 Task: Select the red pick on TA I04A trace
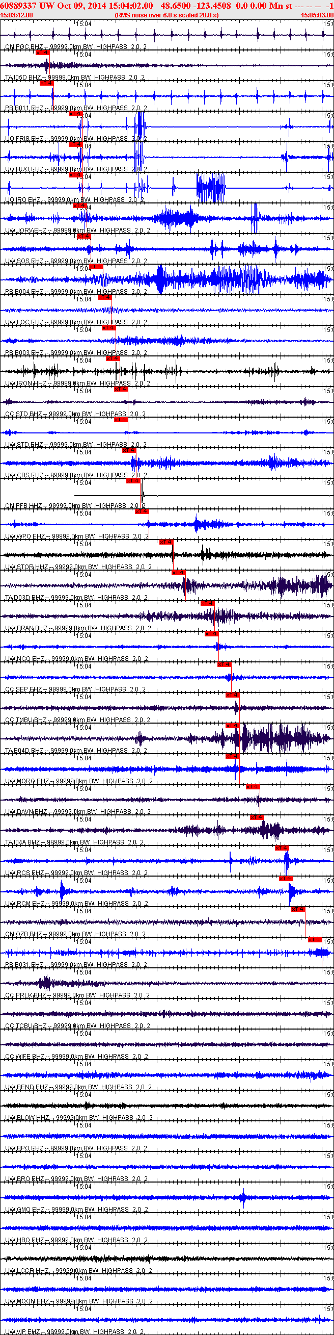click(257, 817)
